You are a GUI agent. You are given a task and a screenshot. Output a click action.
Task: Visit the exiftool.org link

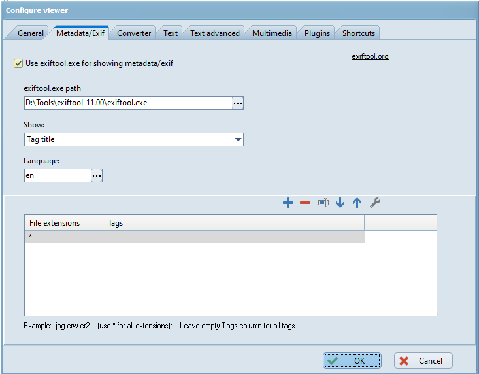pyautogui.click(x=370, y=56)
